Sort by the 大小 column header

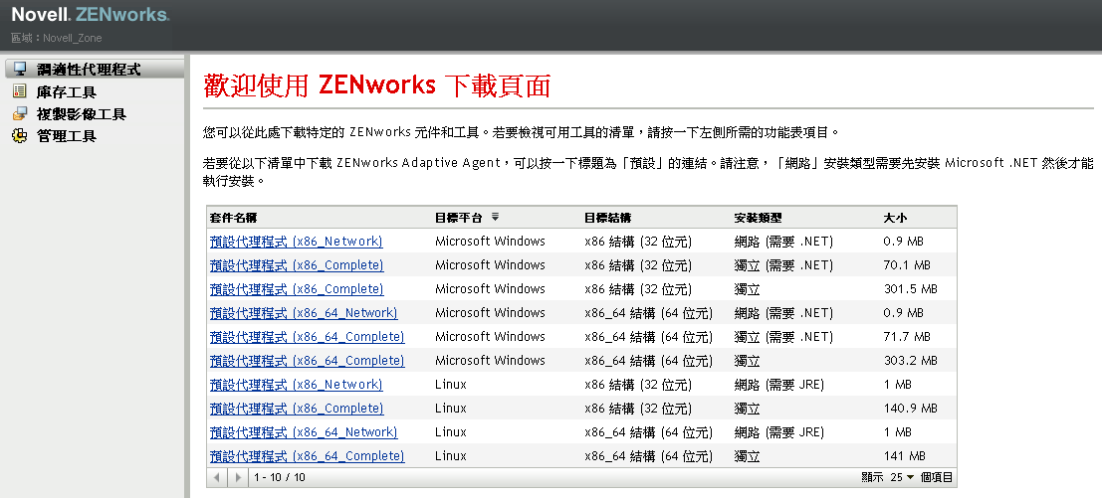(895, 218)
